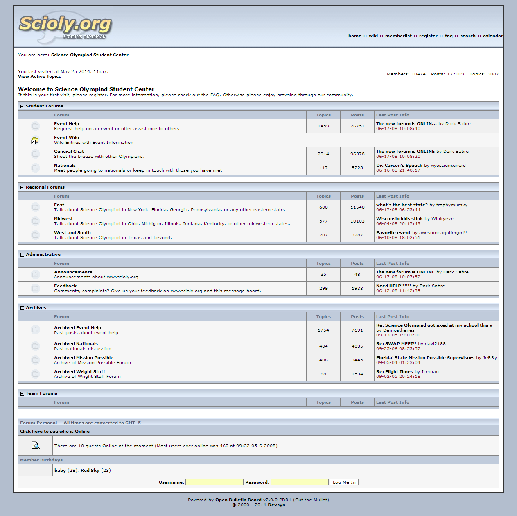
Task: Open the memberlist navigation item
Action: 398,36
